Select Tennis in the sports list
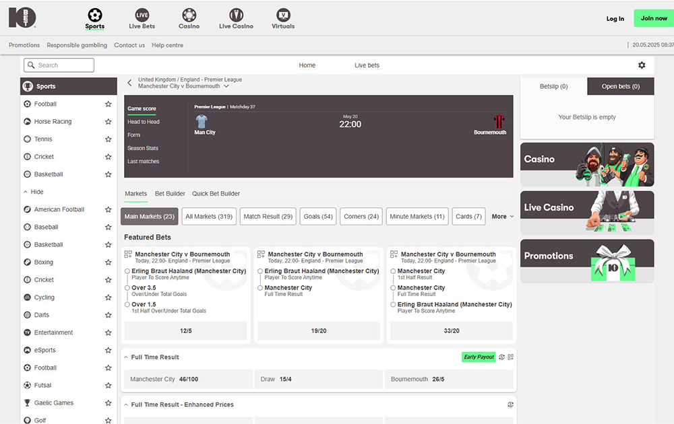674x424 pixels. click(x=43, y=139)
